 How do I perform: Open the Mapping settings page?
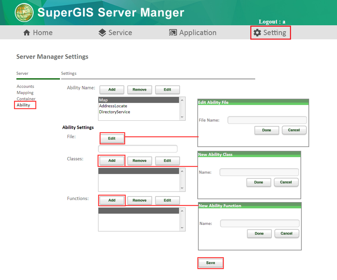click(x=25, y=93)
